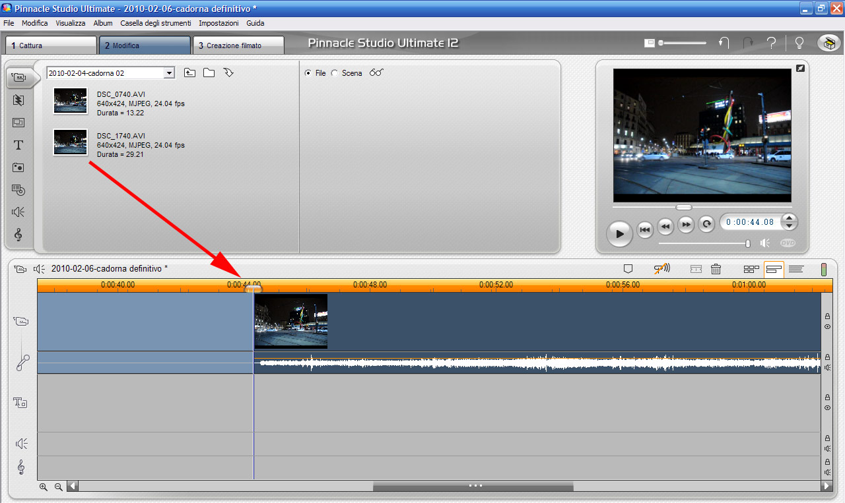Browse for a video folder
Viewport: 845px width, 503px height.
coord(209,73)
